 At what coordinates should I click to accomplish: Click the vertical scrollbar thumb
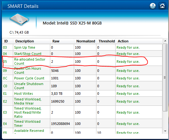tap(165, 78)
